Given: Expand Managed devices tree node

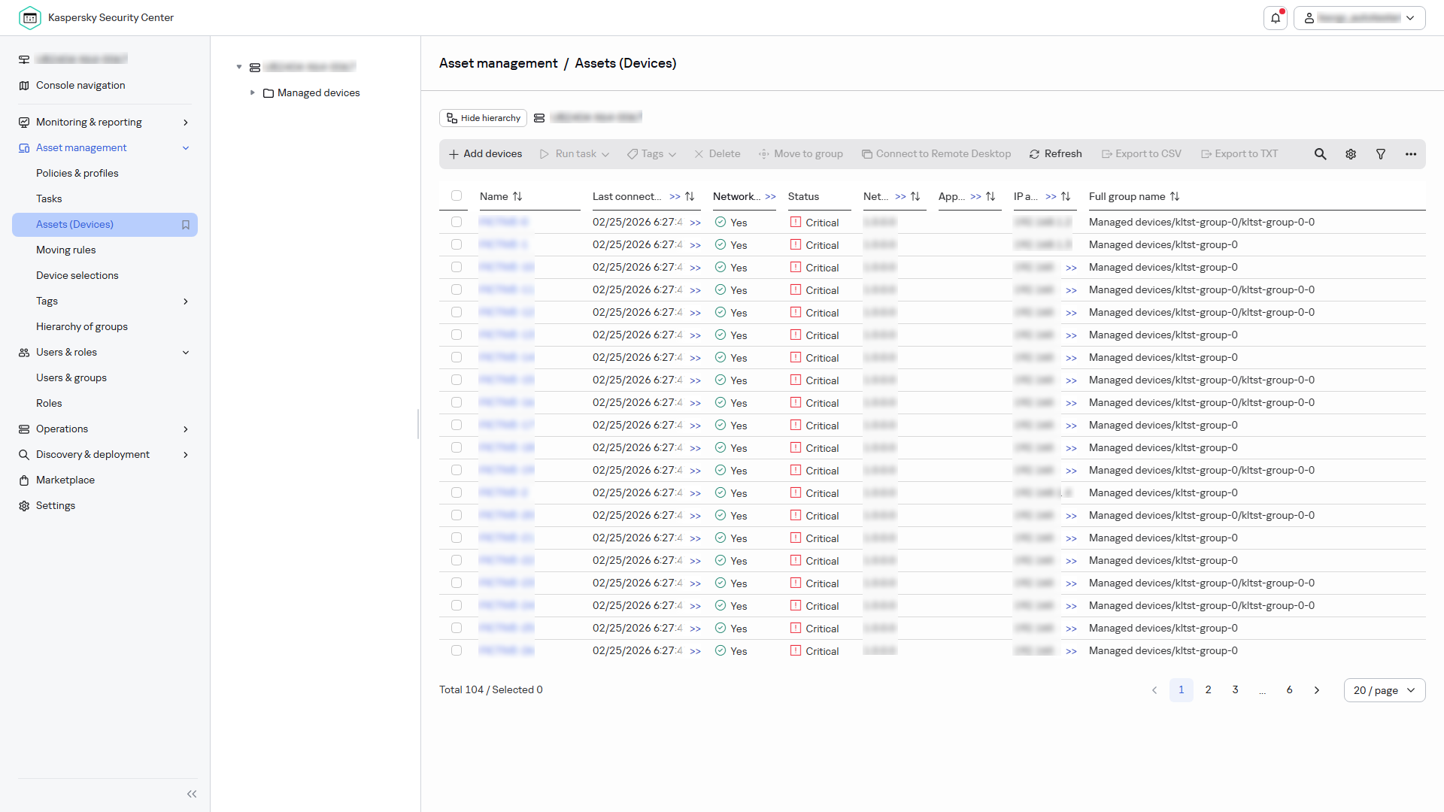Looking at the screenshot, I should [x=253, y=93].
